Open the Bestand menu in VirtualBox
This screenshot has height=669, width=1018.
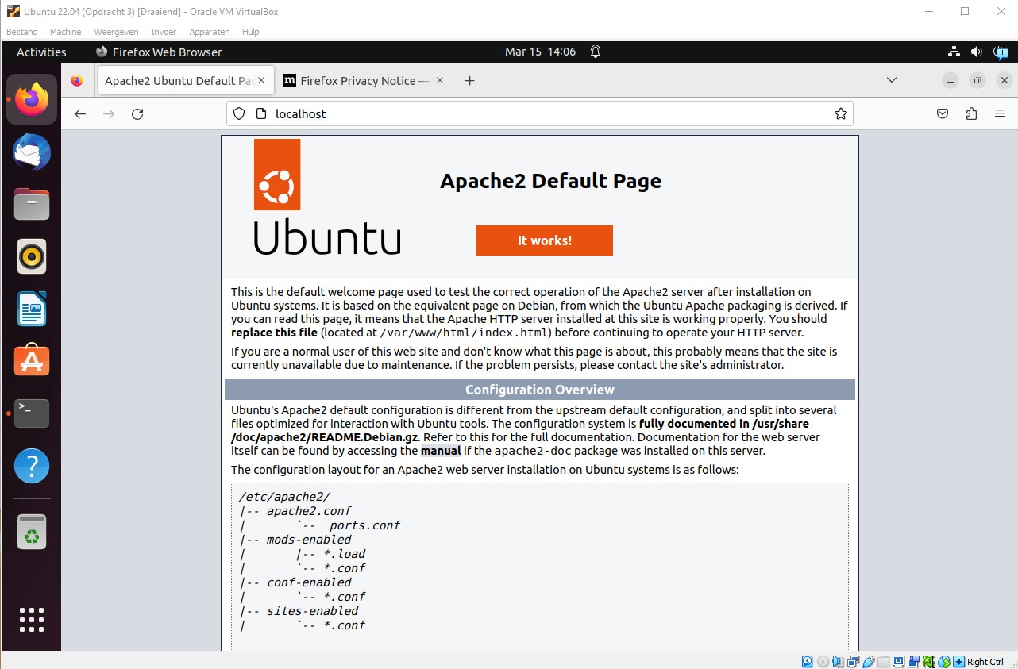click(22, 32)
